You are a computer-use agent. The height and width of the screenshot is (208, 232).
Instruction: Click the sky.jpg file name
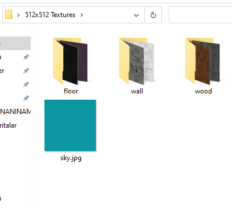tap(71, 158)
